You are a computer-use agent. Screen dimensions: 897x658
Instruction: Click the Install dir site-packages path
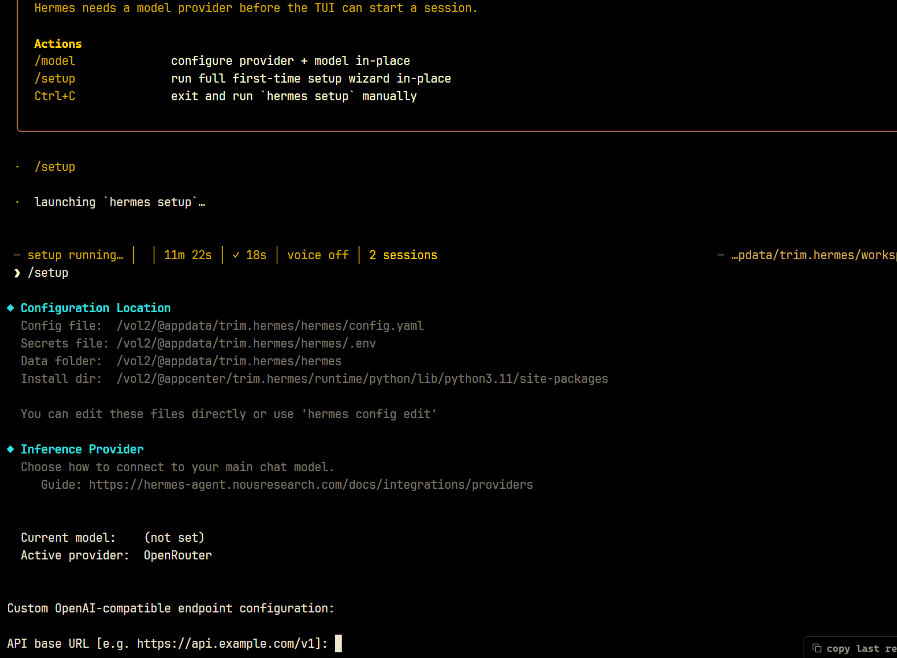pos(362,379)
